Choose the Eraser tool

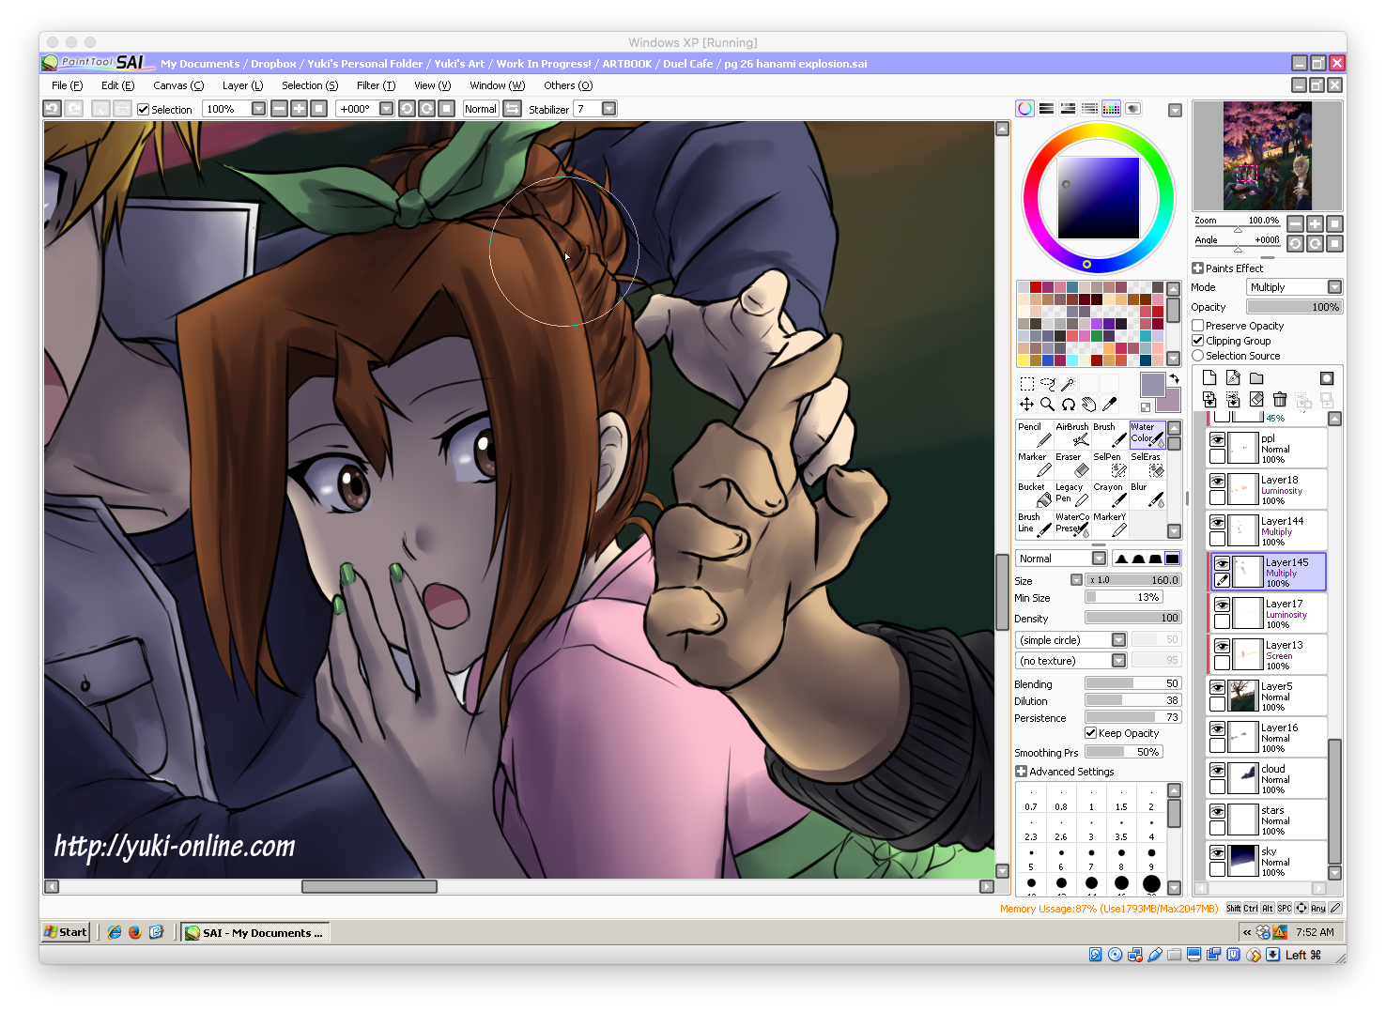tap(1072, 465)
